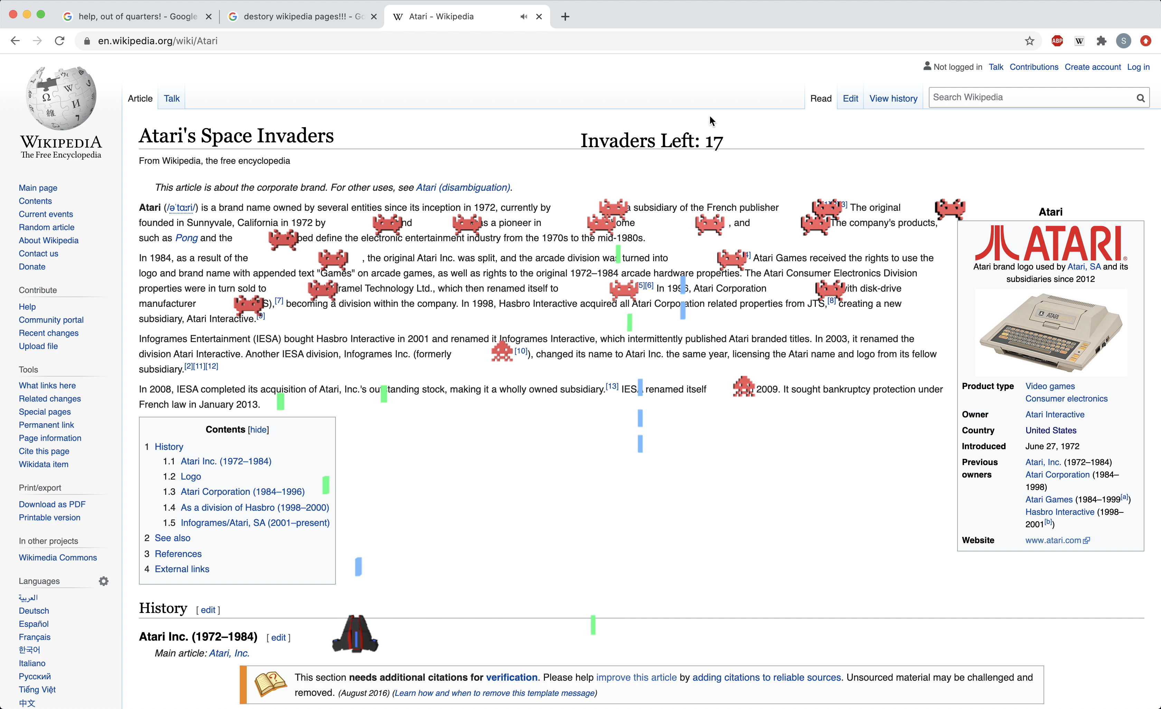Open a new browser tab
This screenshot has height=709, width=1161.
[x=565, y=17]
